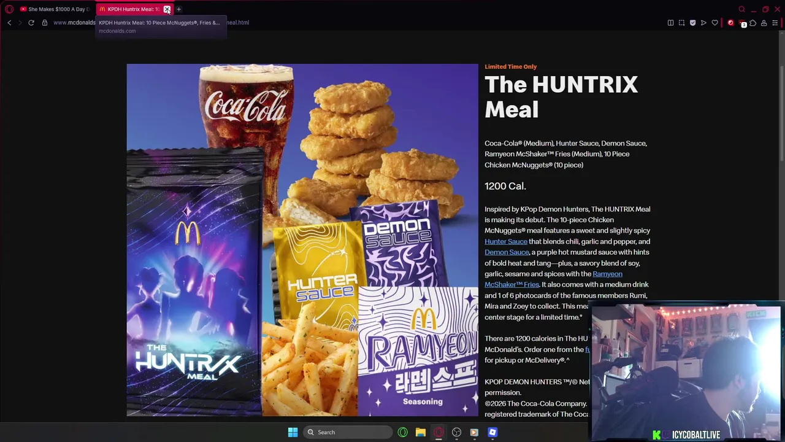Switch to the 'She Makes $1000 A Day' tab
785x442 pixels.
click(55, 9)
